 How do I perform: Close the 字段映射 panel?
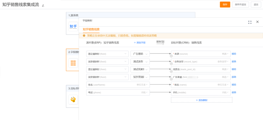[x=258, y=22]
